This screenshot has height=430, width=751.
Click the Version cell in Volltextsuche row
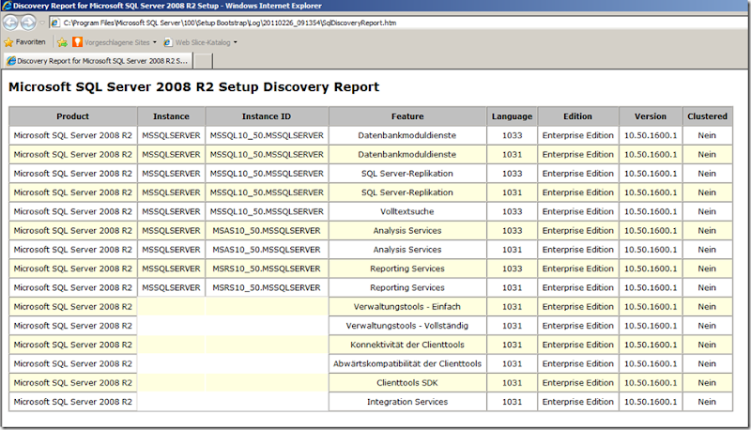(651, 211)
